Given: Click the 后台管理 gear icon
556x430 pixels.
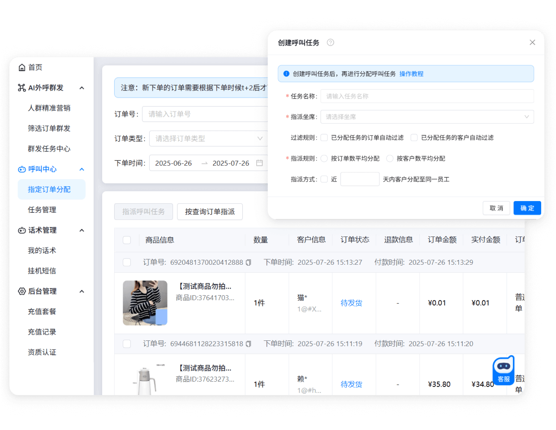Looking at the screenshot, I should click(x=22, y=291).
